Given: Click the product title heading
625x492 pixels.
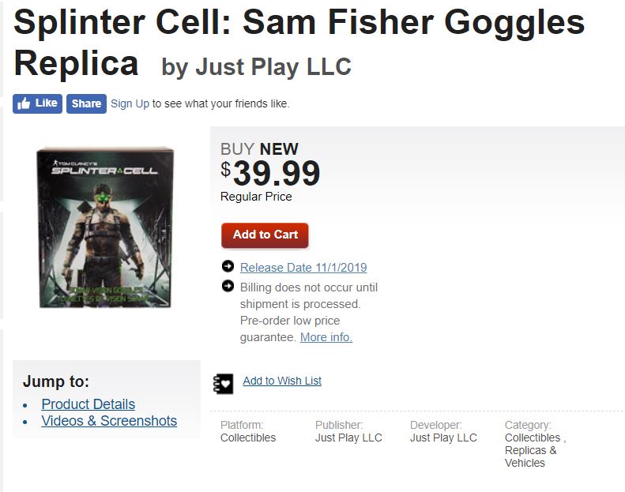Looking at the screenshot, I should tap(299, 43).
